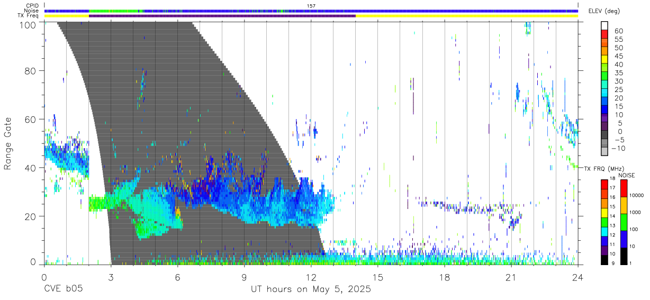Click the '18' tick on the UT hours axis
Screen dimensions: 650x300
tap(445, 277)
